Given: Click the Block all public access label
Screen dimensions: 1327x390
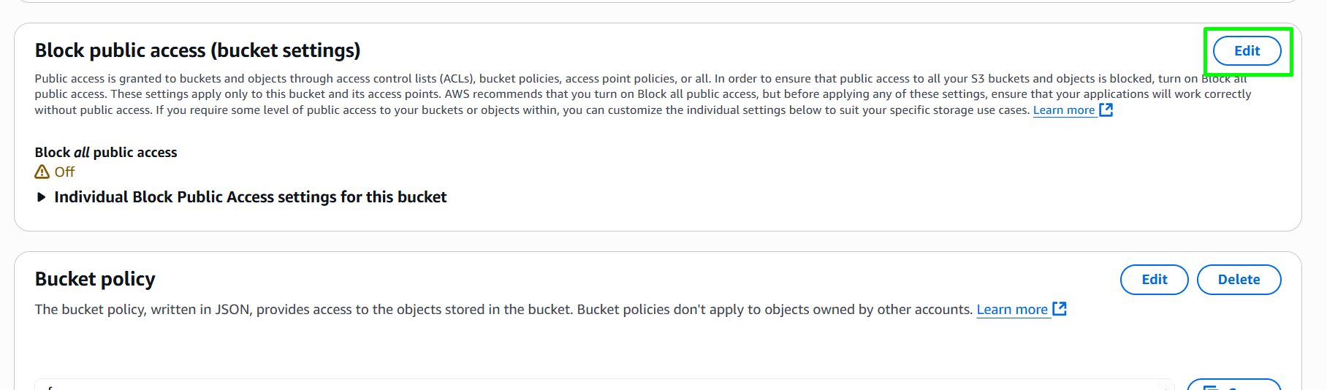Looking at the screenshot, I should click(106, 152).
